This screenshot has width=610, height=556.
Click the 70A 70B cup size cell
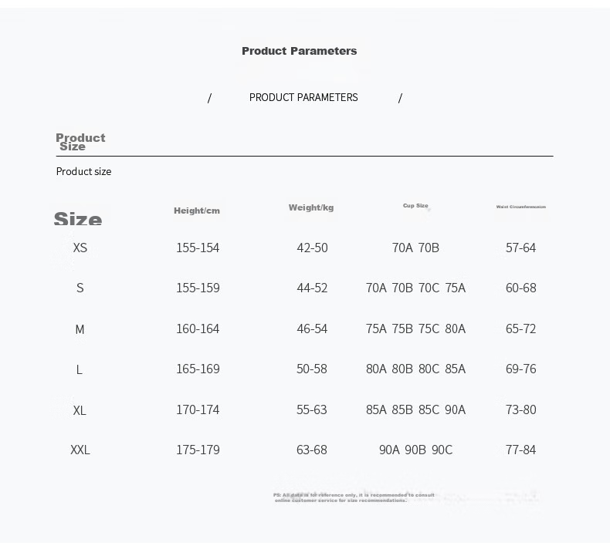pyautogui.click(x=415, y=248)
